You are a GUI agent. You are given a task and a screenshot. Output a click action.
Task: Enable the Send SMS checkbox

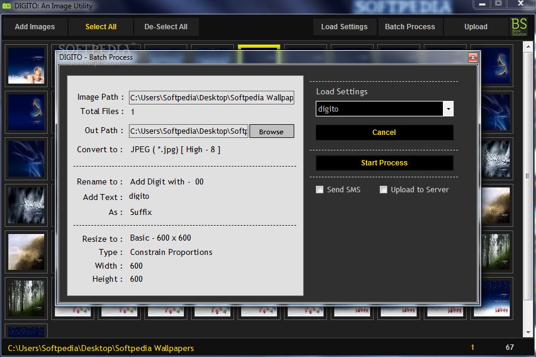[x=319, y=190]
